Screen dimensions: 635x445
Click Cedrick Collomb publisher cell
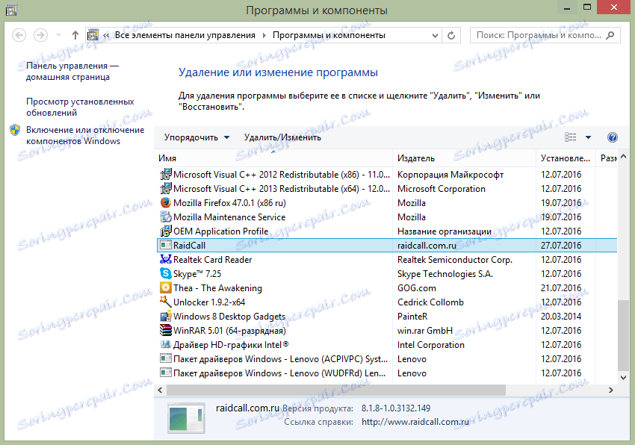point(430,302)
